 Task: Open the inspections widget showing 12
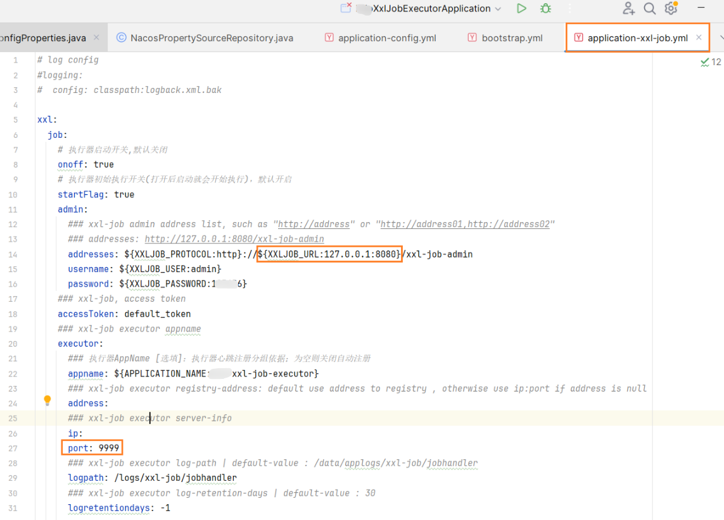[x=711, y=62]
